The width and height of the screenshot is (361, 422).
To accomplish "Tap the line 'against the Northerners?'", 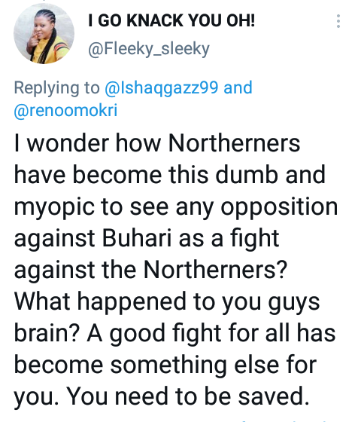I will pos(150,270).
